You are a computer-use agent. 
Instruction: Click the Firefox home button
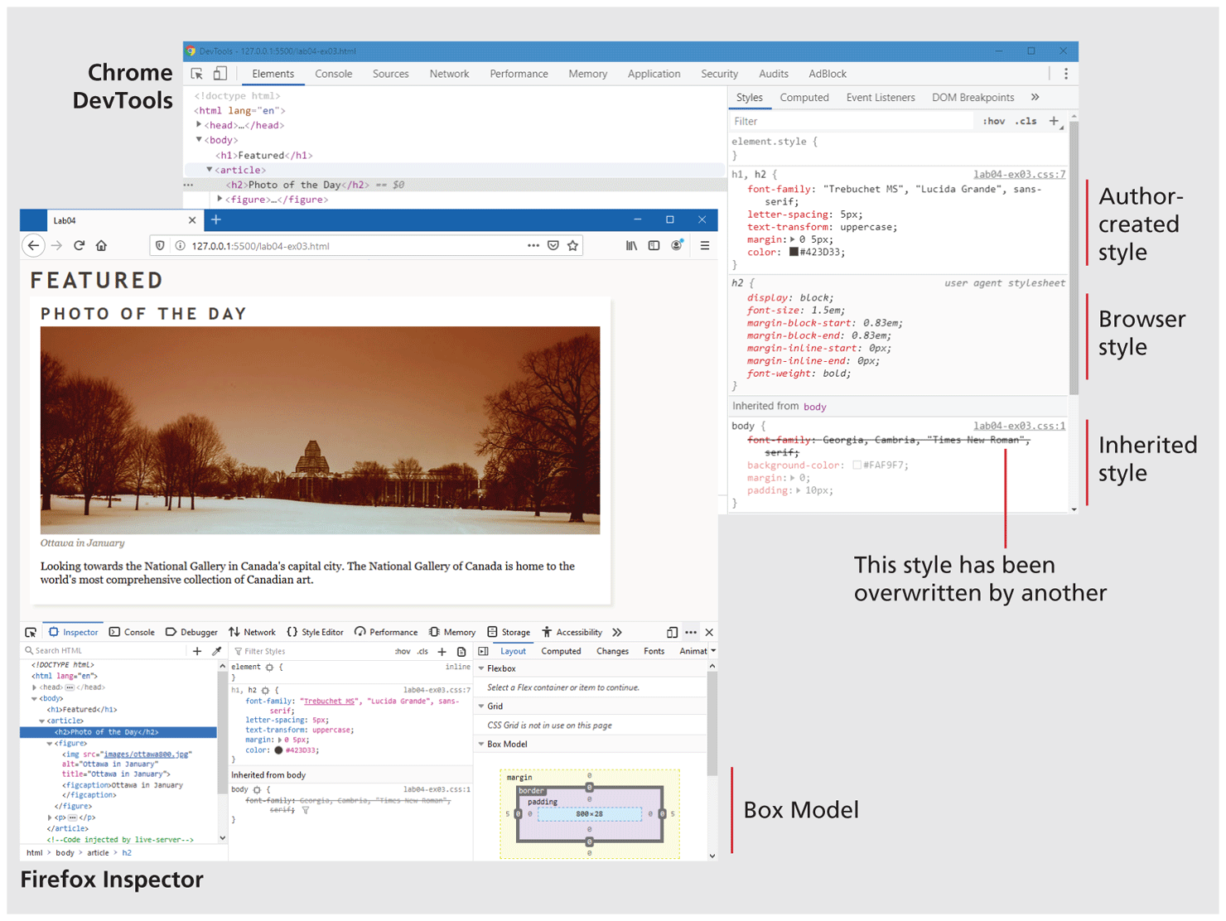click(101, 246)
